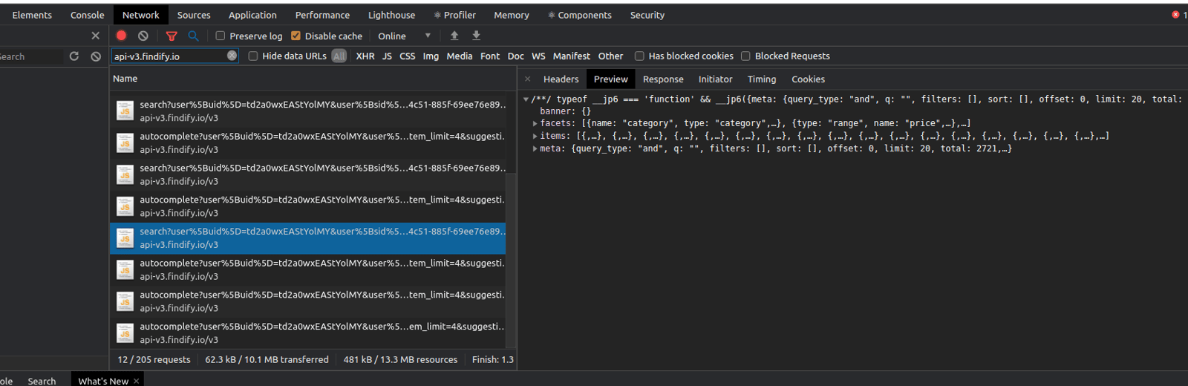Click the search panel input field
Image resolution: width=1188 pixels, height=386 pixels.
pyautogui.click(x=30, y=56)
